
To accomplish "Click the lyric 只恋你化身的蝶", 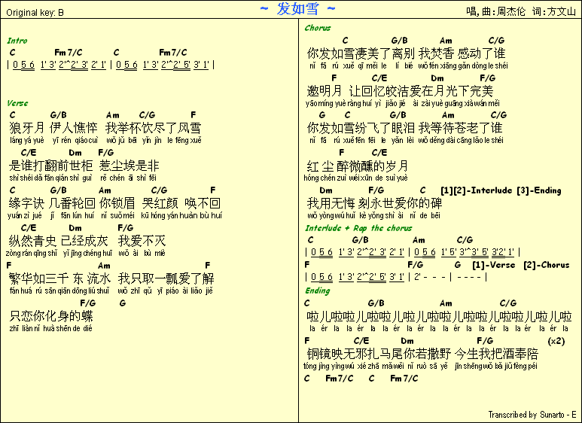I will click(x=51, y=316).
